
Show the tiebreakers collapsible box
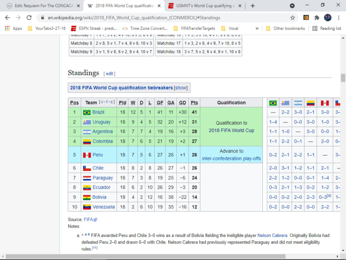(181, 88)
